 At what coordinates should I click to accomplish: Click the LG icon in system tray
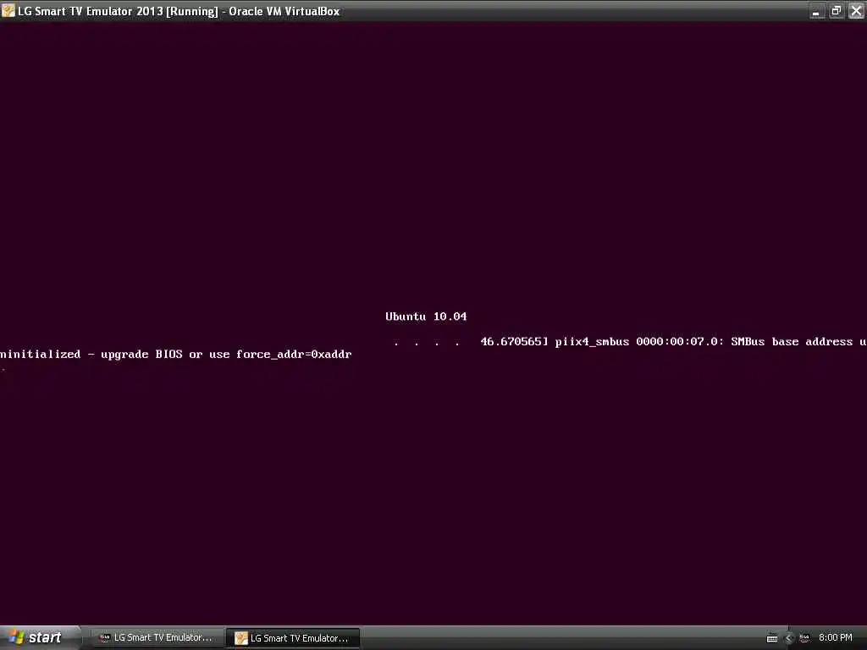point(804,638)
